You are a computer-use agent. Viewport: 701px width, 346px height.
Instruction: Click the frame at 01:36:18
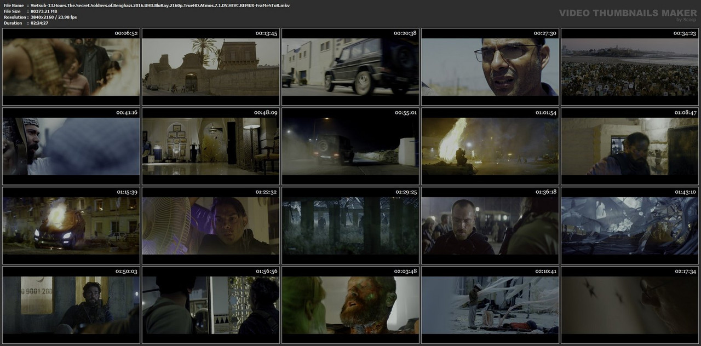(490, 226)
